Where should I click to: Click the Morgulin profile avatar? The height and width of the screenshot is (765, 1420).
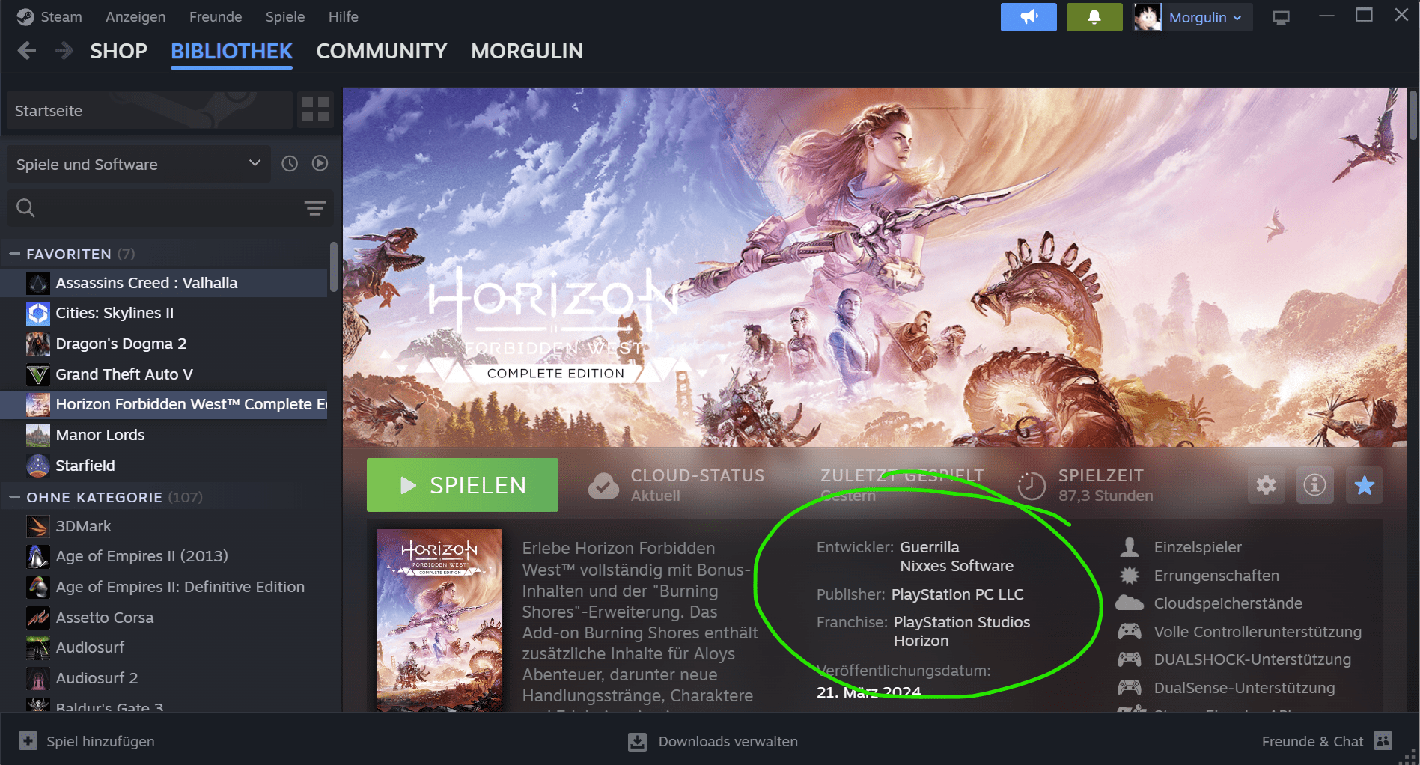[1148, 17]
